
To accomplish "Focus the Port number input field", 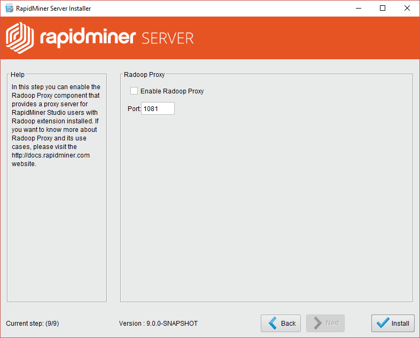I will tap(158, 108).
